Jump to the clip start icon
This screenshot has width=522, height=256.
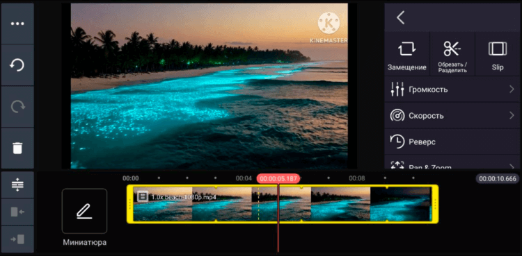17,212
